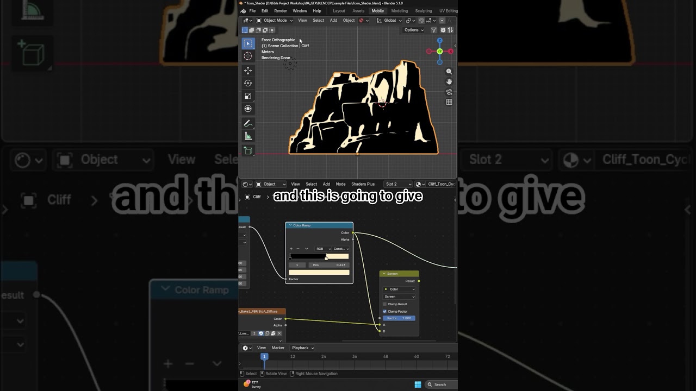Select the Measure tool
The width and height of the screenshot is (696, 391).
coord(248,136)
